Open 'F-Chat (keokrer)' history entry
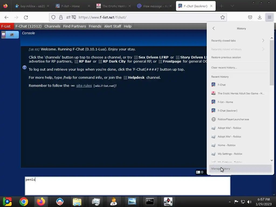 point(238,111)
